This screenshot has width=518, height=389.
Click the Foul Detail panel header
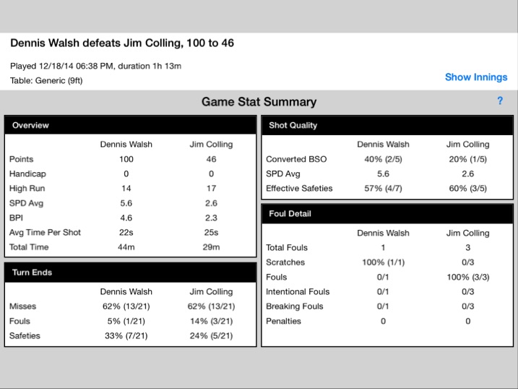(x=387, y=213)
